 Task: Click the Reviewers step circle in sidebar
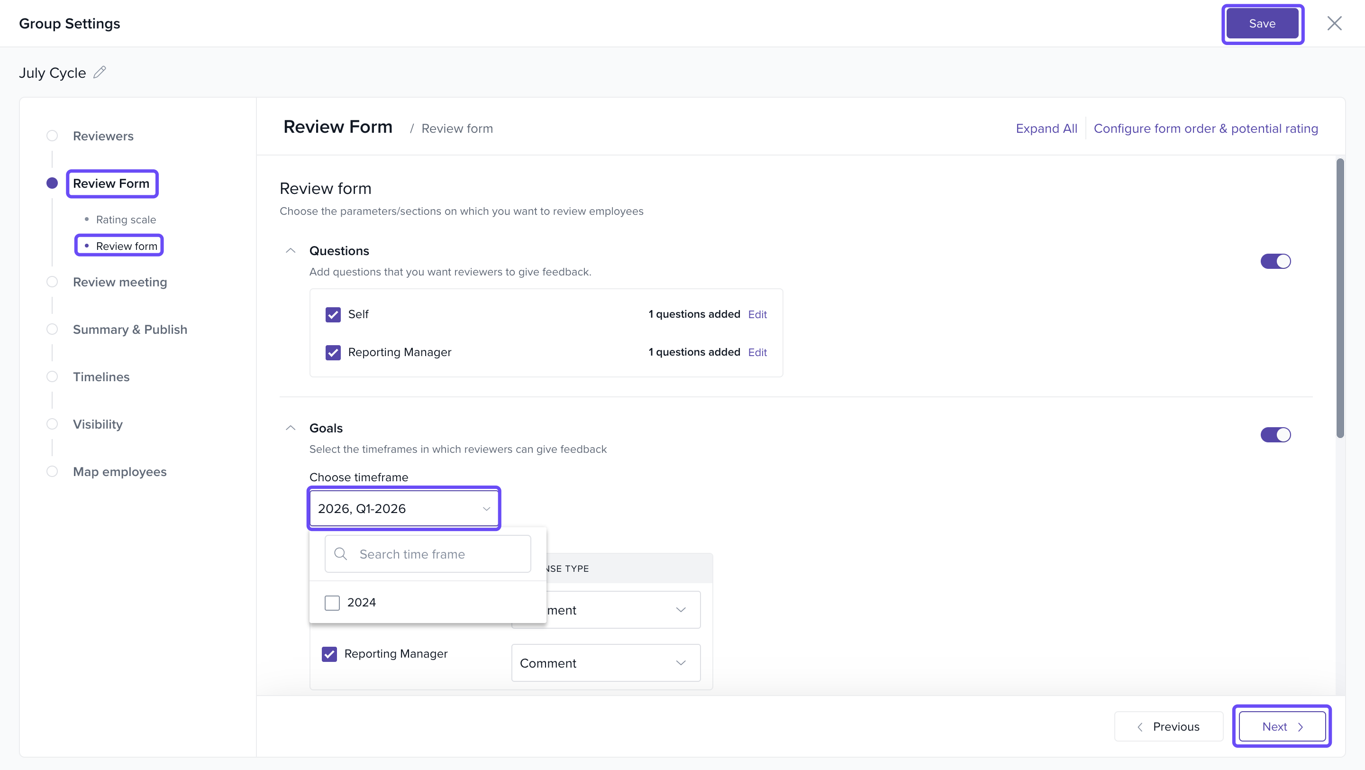coord(52,136)
